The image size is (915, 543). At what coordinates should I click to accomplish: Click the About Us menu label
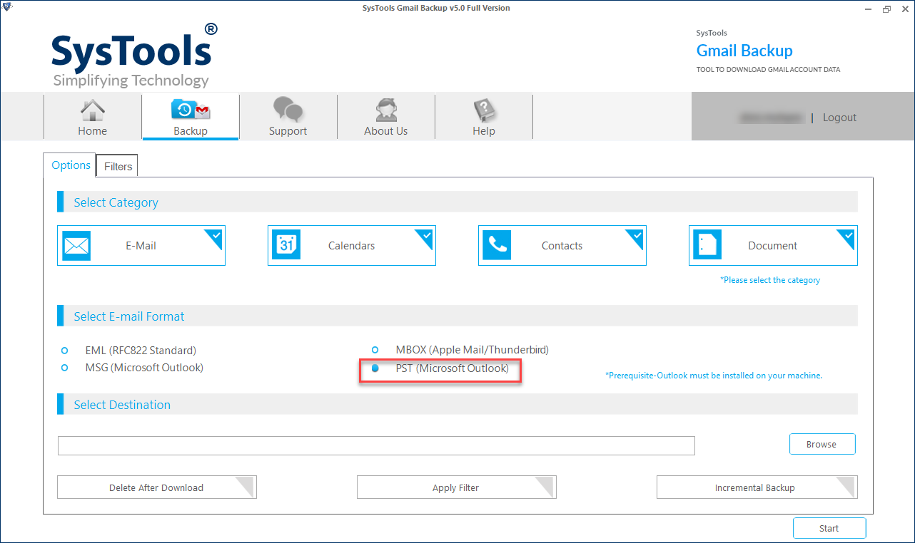point(386,131)
